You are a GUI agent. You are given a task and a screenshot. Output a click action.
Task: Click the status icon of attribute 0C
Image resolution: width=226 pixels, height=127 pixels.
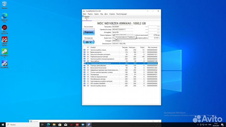point(84,68)
